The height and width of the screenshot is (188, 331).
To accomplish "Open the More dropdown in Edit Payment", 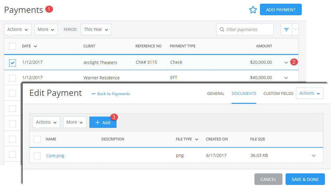I will pos(74,122).
